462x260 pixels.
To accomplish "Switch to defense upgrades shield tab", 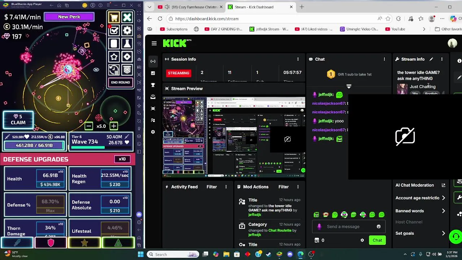I will pyautogui.click(x=51, y=243).
